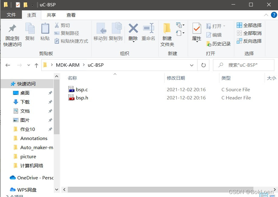Viewport: 278px width, 197px height.
Task: Expand the address bar dropdown arrow
Action: (x=192, y=65)
